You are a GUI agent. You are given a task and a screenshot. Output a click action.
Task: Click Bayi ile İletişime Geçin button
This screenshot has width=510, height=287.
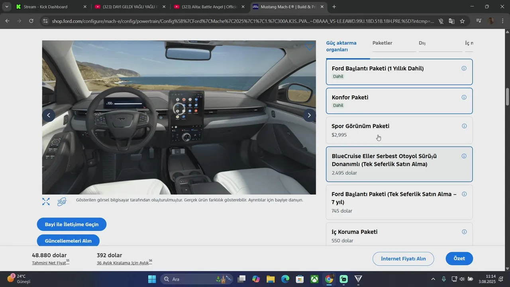tap(72, 224)
